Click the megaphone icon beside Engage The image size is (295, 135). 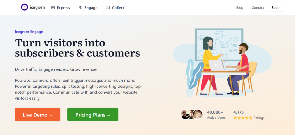(x=81, y=8)
